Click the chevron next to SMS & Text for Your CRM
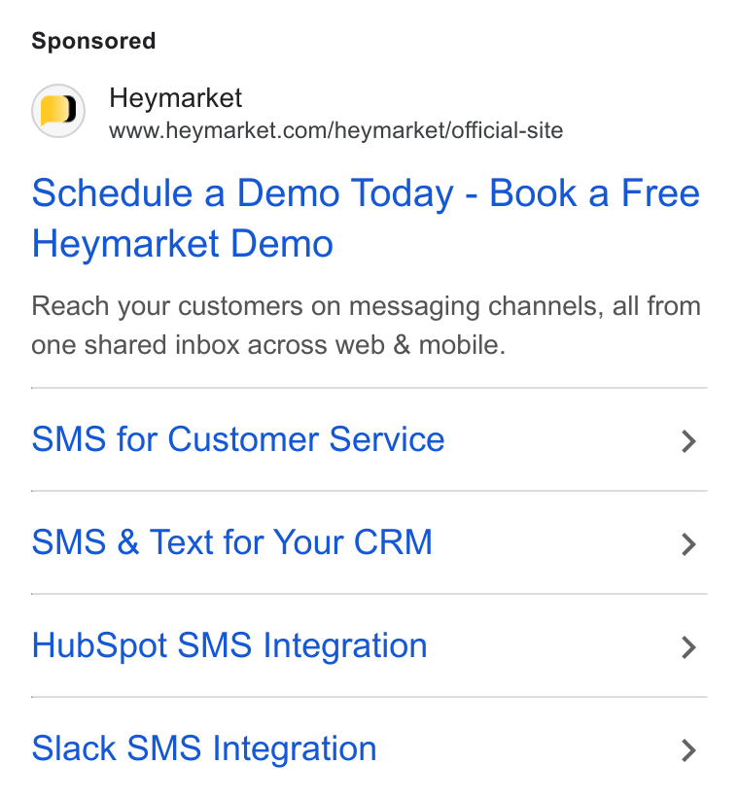 pos(688,544)
